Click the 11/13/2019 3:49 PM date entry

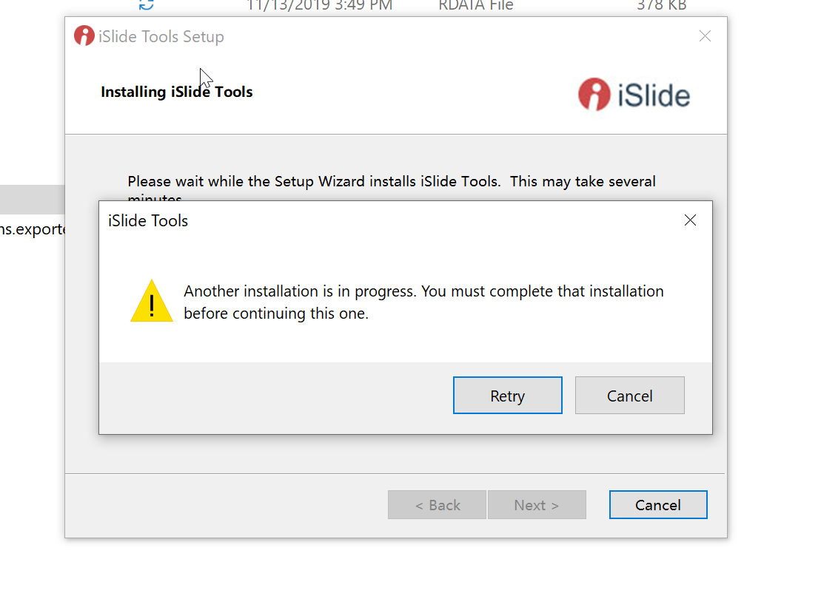[x=319, y=6]
